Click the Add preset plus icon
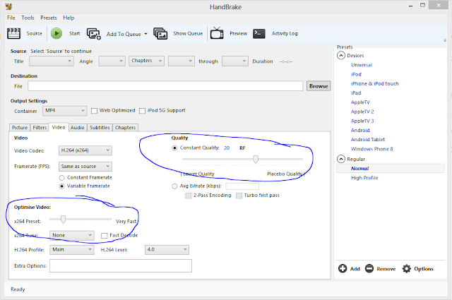The image size is (452, 300). tap(343, 268)
